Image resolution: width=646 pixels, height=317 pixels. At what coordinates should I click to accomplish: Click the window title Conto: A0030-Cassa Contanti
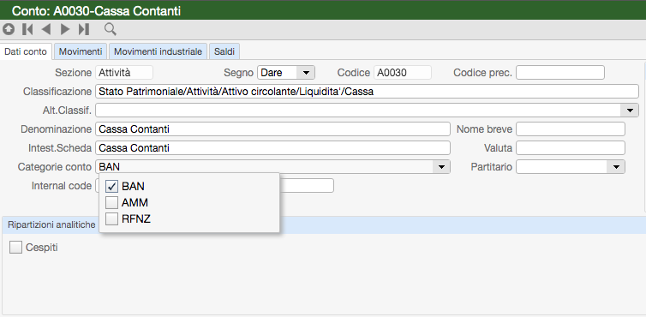tap(96, 11)
